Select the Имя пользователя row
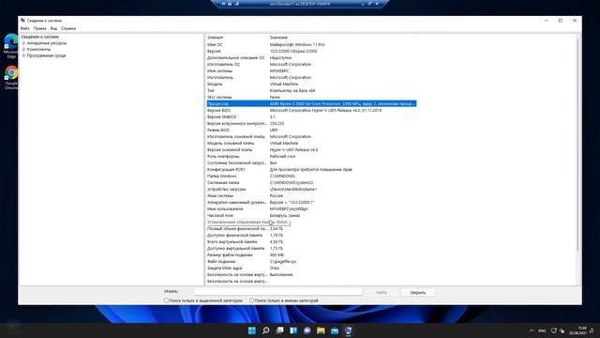The height and width of the screenshot is (338, 600). click(x=311, y=208)
